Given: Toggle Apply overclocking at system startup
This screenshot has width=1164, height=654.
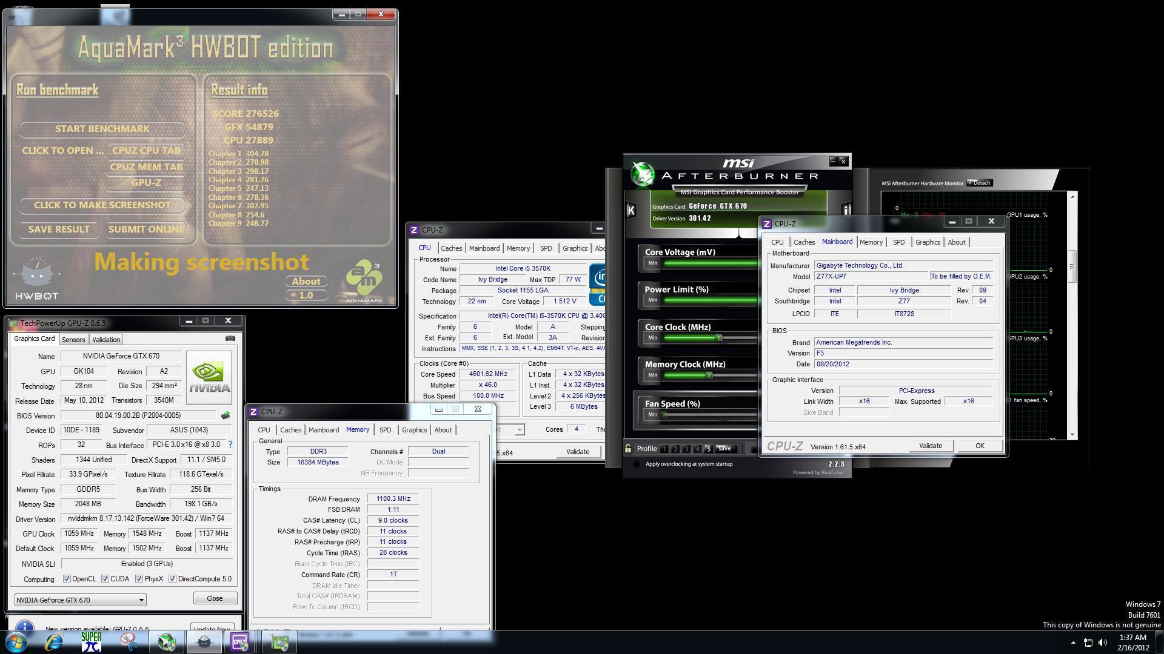Looking at the screenshot, I should (636, 464).
